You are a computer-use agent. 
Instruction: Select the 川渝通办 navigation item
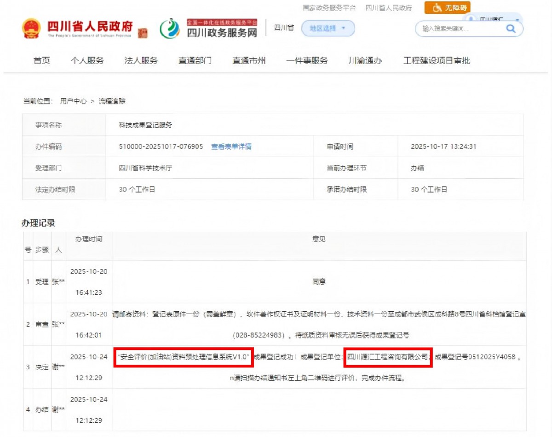[366, 60]
